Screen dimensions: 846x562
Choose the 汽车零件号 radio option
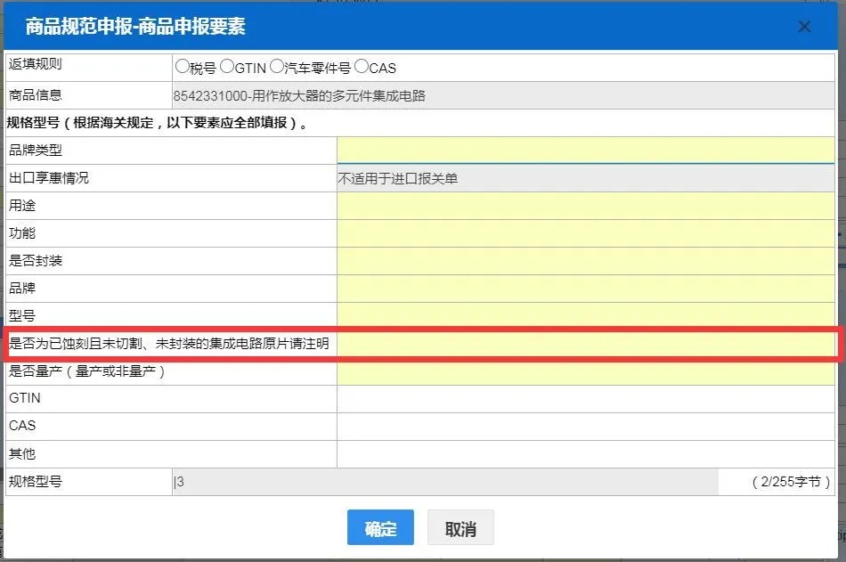click(x=277, y=67)
